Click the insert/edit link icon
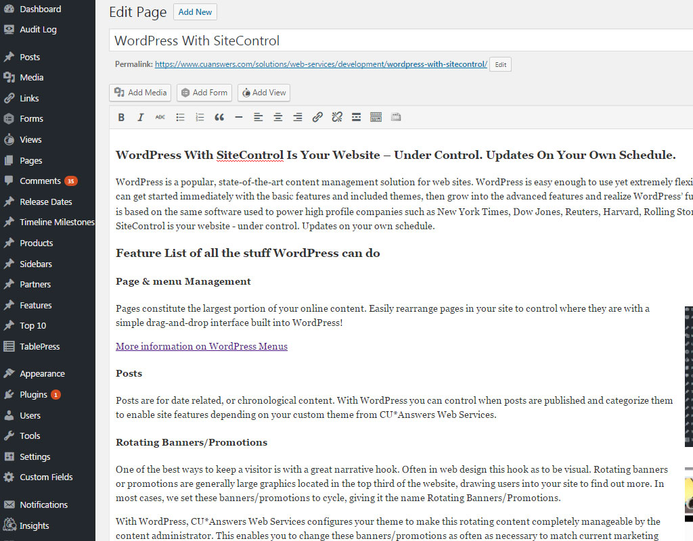Screen dimensions: 693x541 (x=317, y=118)
